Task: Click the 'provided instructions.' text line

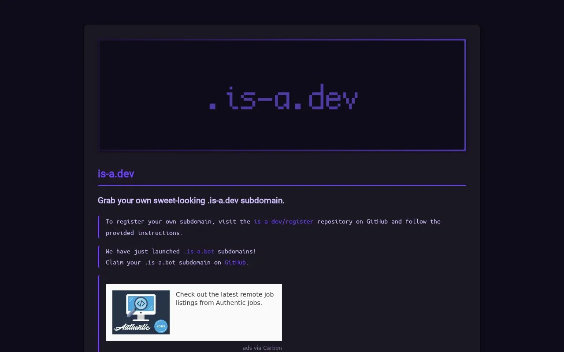Action: click(144, 233)
